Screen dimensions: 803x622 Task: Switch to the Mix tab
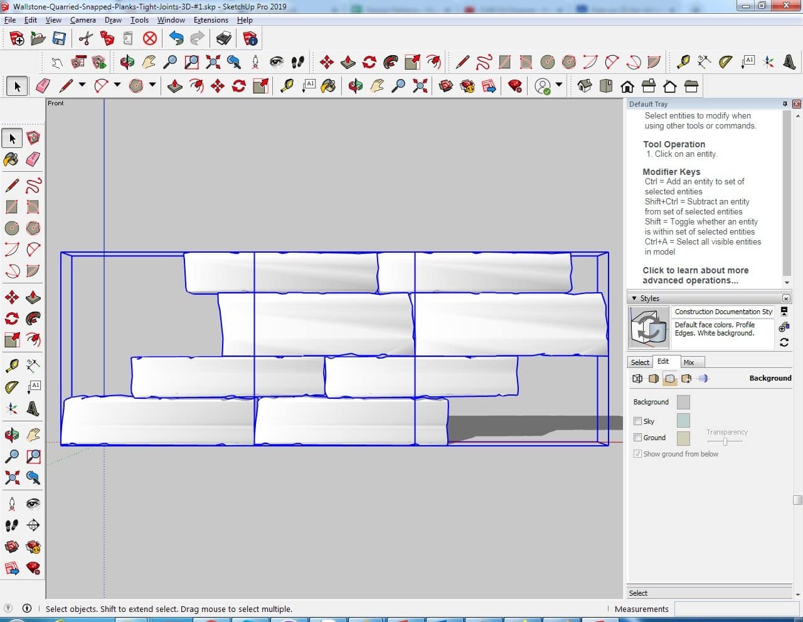(x=689, y=362)
